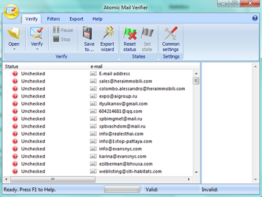Image resolution: width=262 pixels, height=197 pixels.
Task: Select the karina@evansnyc.com address
Action: (x=123, y=156)
